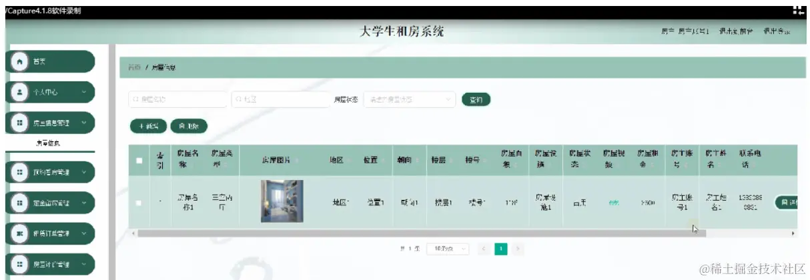Click the green 查询 search button
810x280 pixels.
[x=476, y=99]
